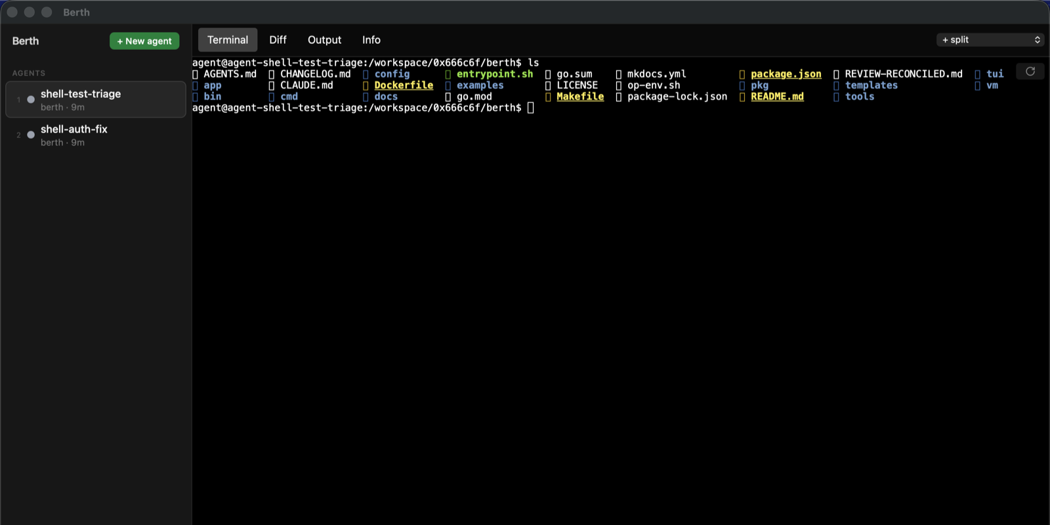Click status dot of shell-test-triage agent
The width and height of the screenshot is (1050, 525).
pos(31,100)
